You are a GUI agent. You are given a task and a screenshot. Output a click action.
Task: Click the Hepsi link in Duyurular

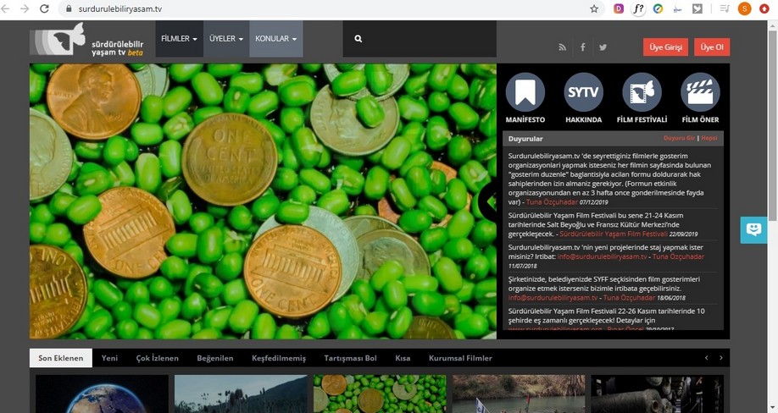point(709,138)
